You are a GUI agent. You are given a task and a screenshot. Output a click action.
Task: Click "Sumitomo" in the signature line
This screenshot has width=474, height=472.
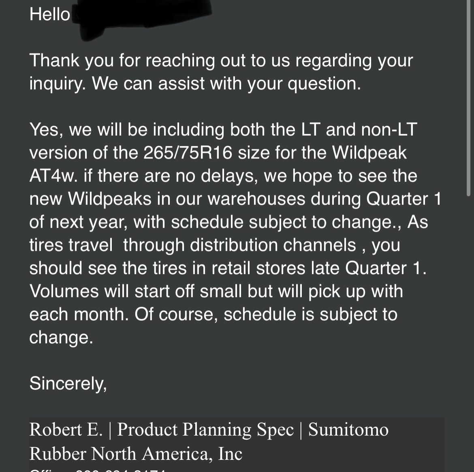[x=348, y=429]
